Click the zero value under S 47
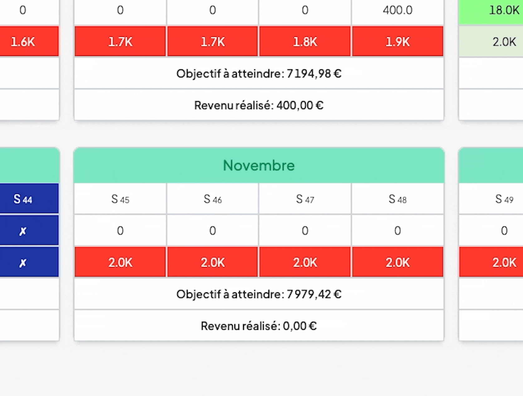 tap(305, 231)
